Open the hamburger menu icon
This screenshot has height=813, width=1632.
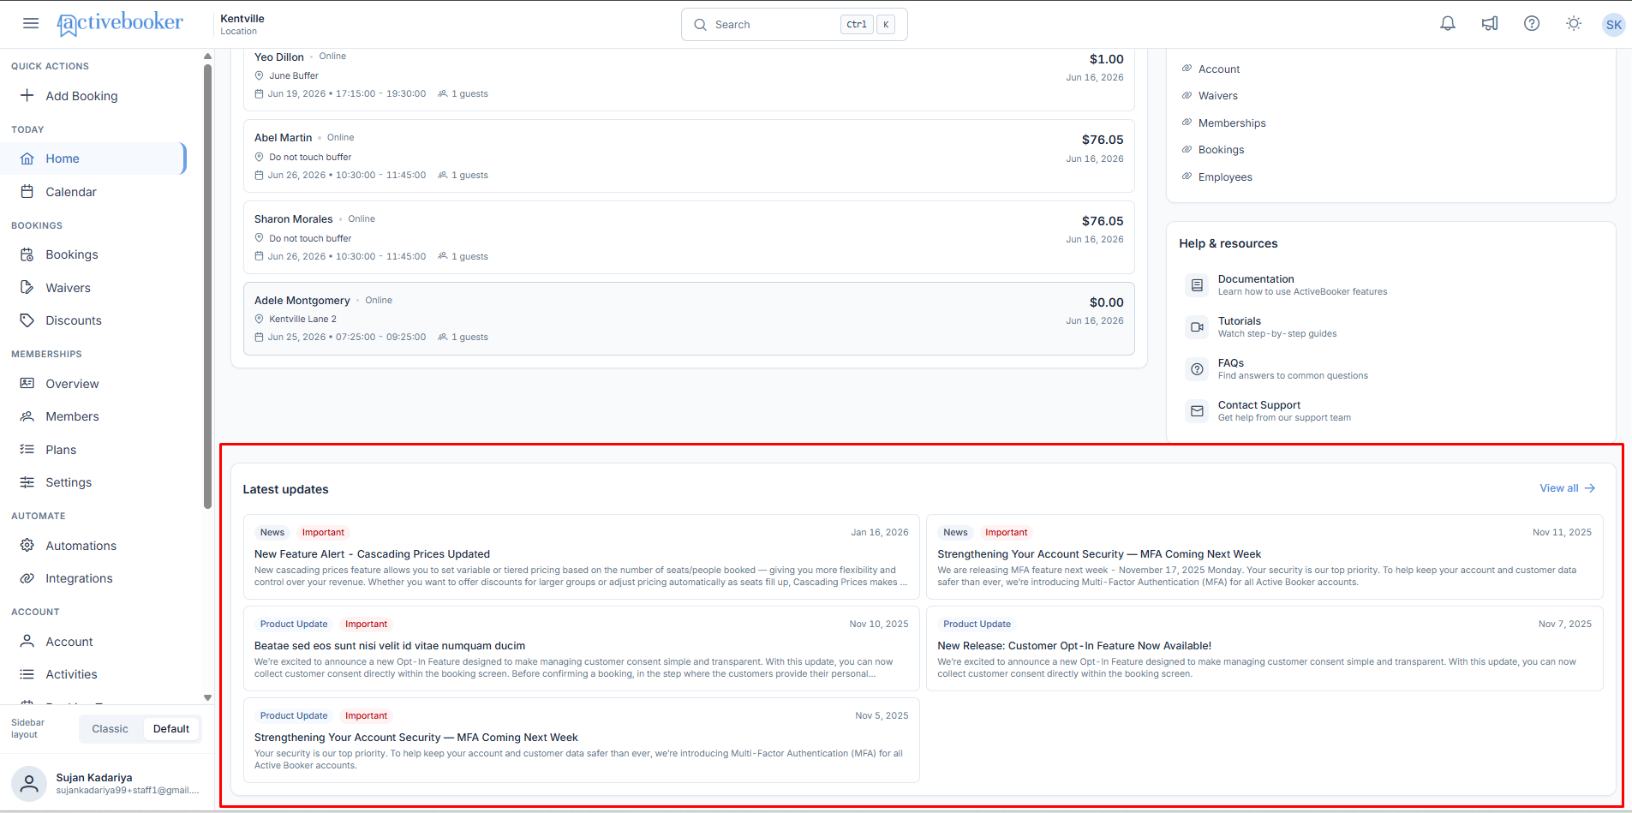[x=31, y=23]
